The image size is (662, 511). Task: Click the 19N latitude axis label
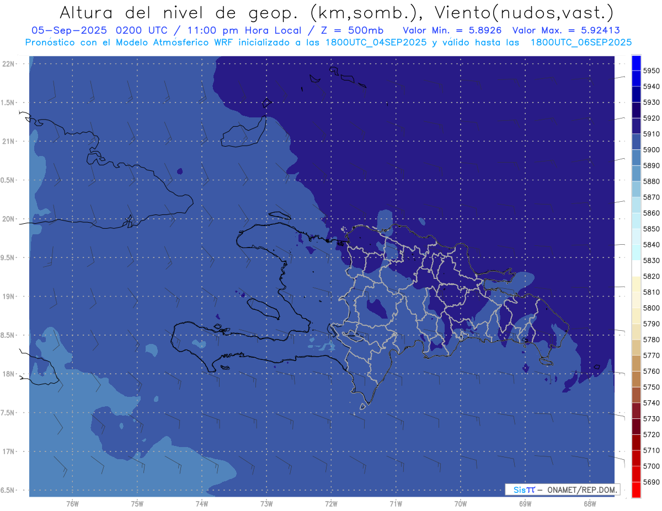pyautogui.click(x=9, y=296)
